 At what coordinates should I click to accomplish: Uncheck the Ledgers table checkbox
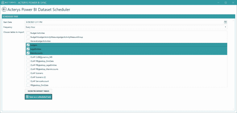click(x=28, y=45)
